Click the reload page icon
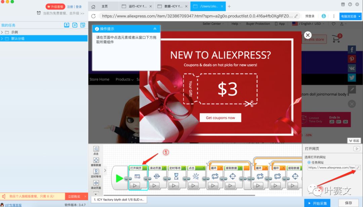 tap(93, 16)
